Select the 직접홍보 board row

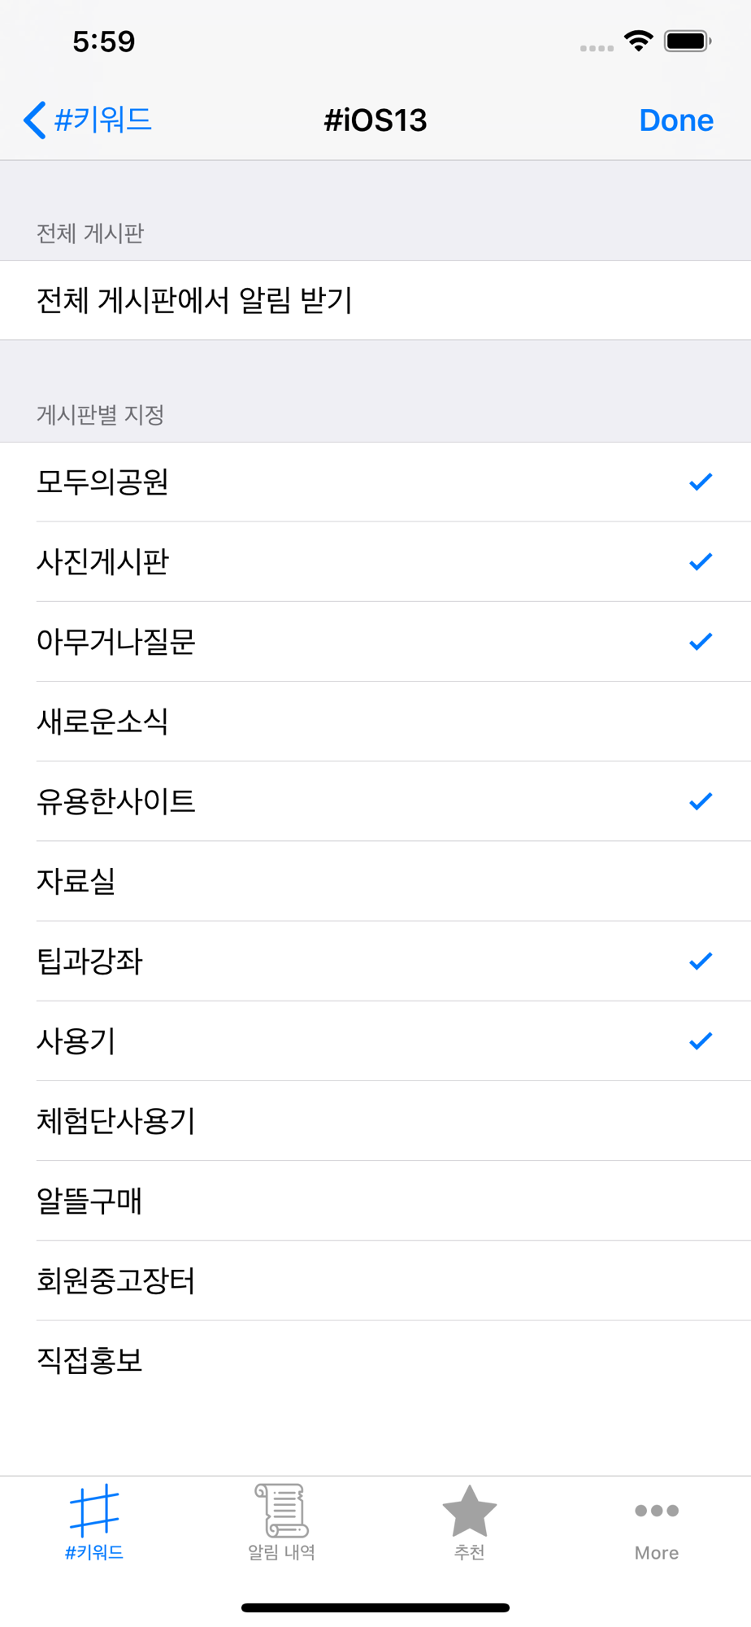pyautogui.click(x=375, y=1360)
